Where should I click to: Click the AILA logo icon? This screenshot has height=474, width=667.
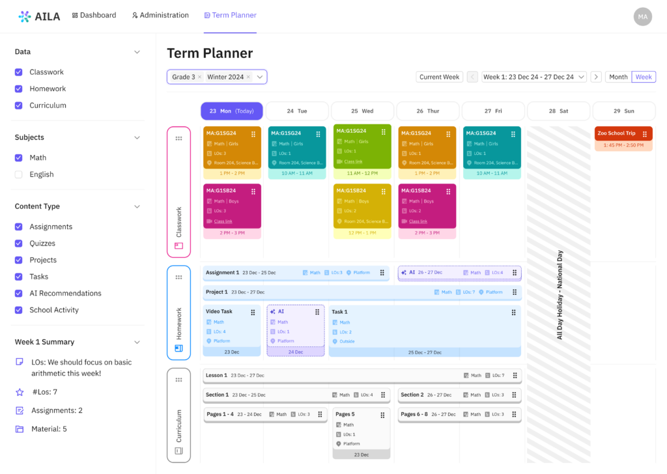pyautogui.click(x=24, y=16)
